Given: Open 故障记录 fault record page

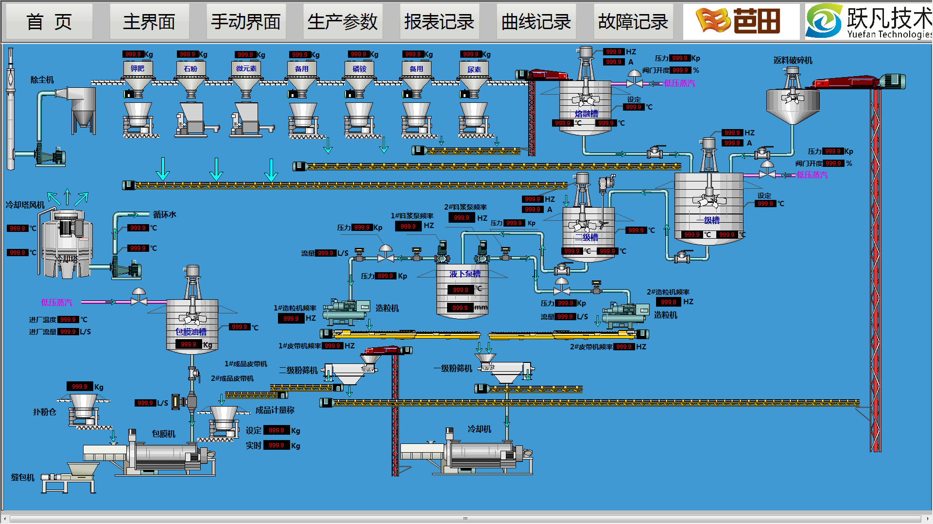Looking at the screenshot, I should tap(633, 22).
